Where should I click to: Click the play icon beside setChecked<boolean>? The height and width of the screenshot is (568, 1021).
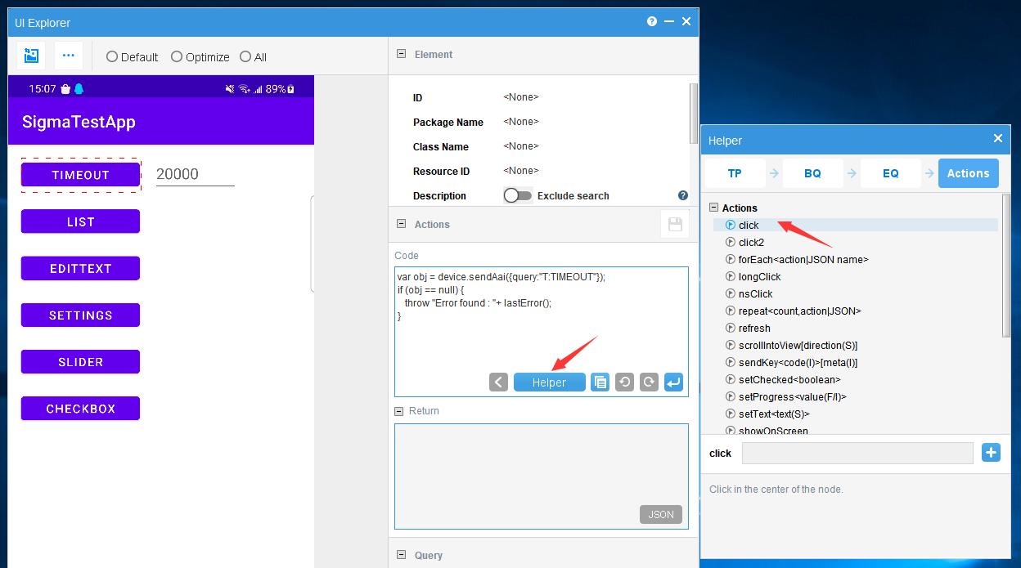point(731,379)
